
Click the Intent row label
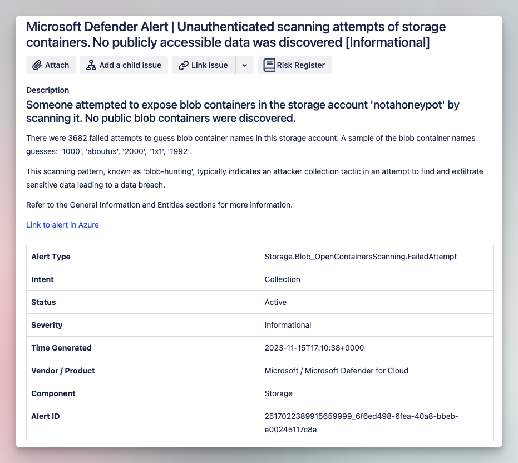coord(42,279)
